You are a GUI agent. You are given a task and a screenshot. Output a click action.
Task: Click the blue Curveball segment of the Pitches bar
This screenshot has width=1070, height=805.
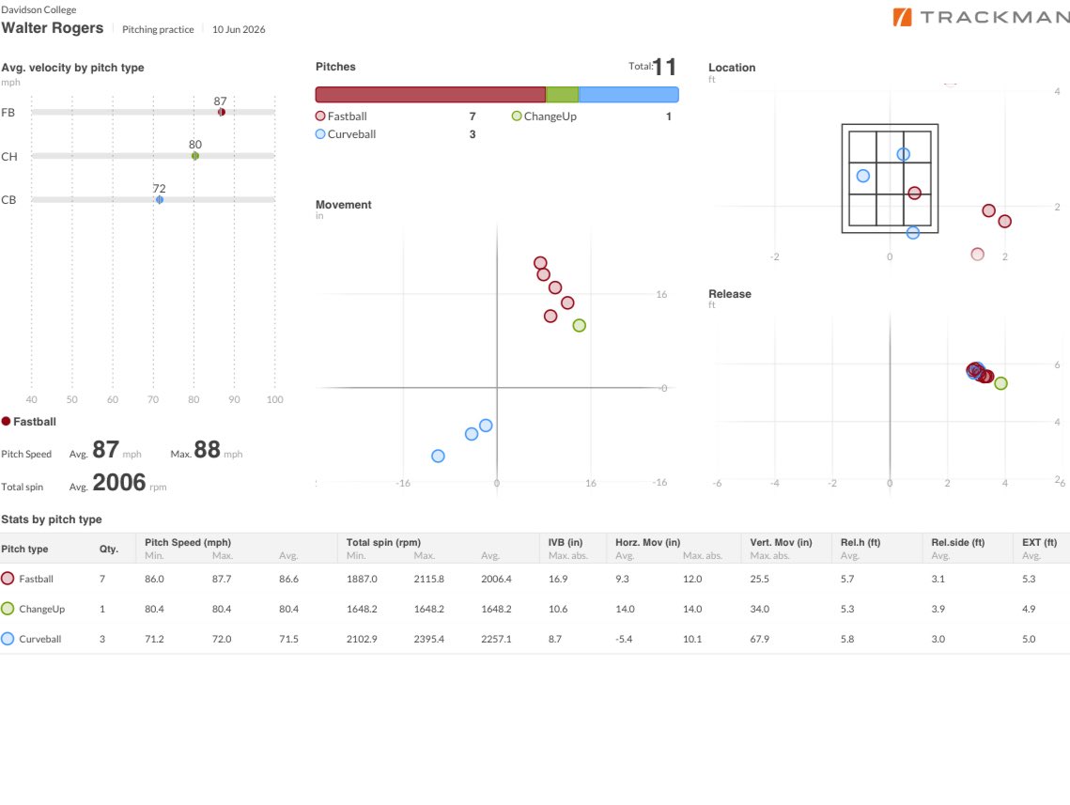pos(628,95)
